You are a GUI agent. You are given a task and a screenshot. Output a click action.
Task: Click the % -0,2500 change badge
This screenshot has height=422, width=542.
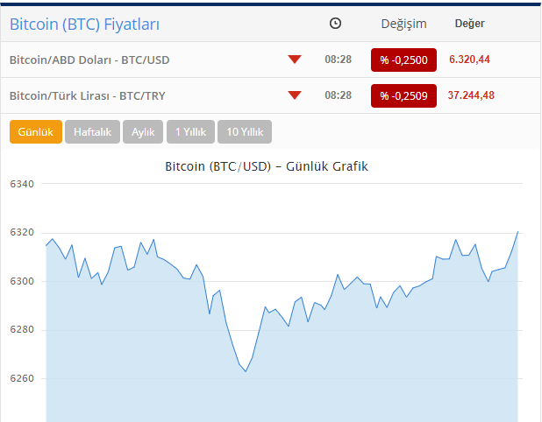(x=403, y=60)
